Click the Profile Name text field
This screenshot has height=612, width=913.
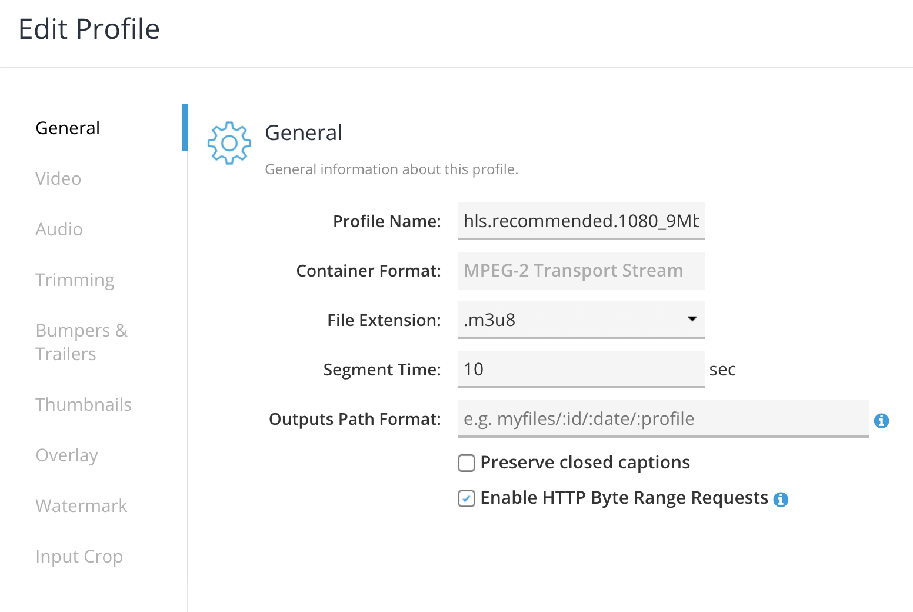[x=581, y=221]
